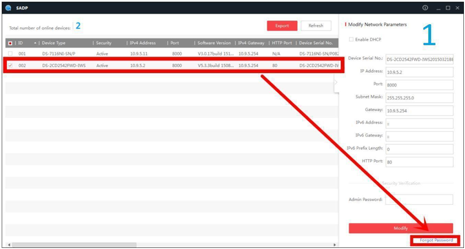
Task: Click the IPv4 Address column header
Action: click(143, 43)
